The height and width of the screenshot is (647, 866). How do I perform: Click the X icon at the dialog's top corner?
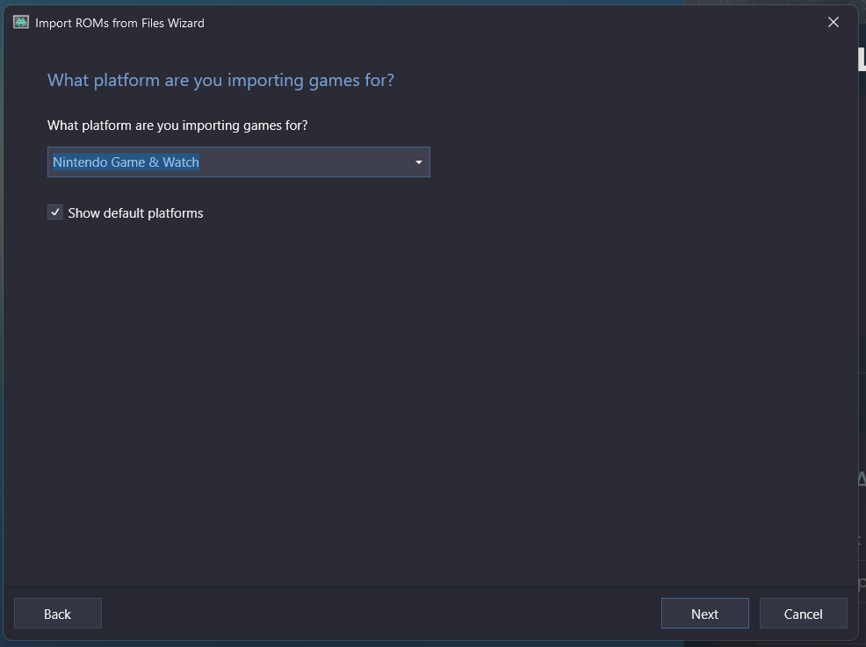pos(833,22)
